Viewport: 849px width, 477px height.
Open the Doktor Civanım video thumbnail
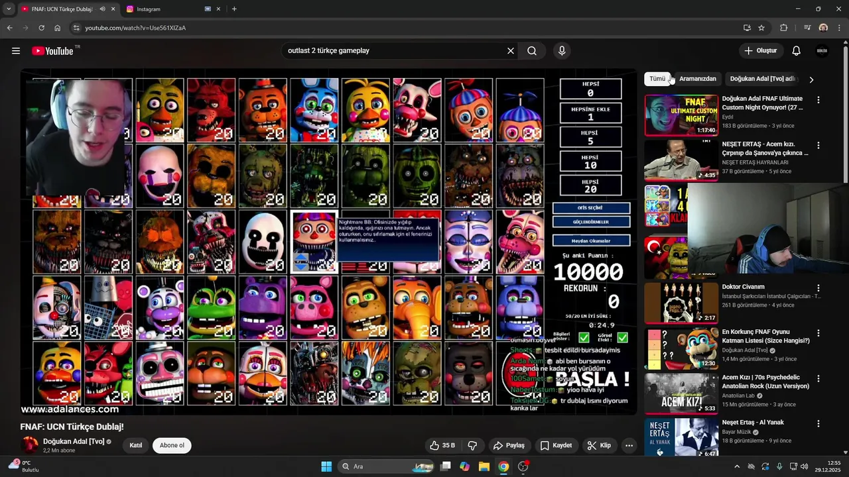[x=681, y=303]
